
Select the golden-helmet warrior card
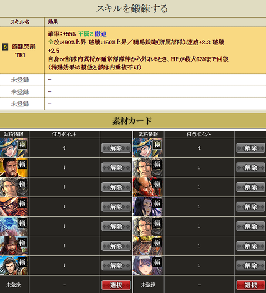tap(148, 246)
